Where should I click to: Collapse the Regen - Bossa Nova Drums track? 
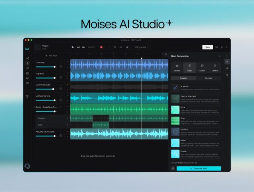[x=34, y=107]
